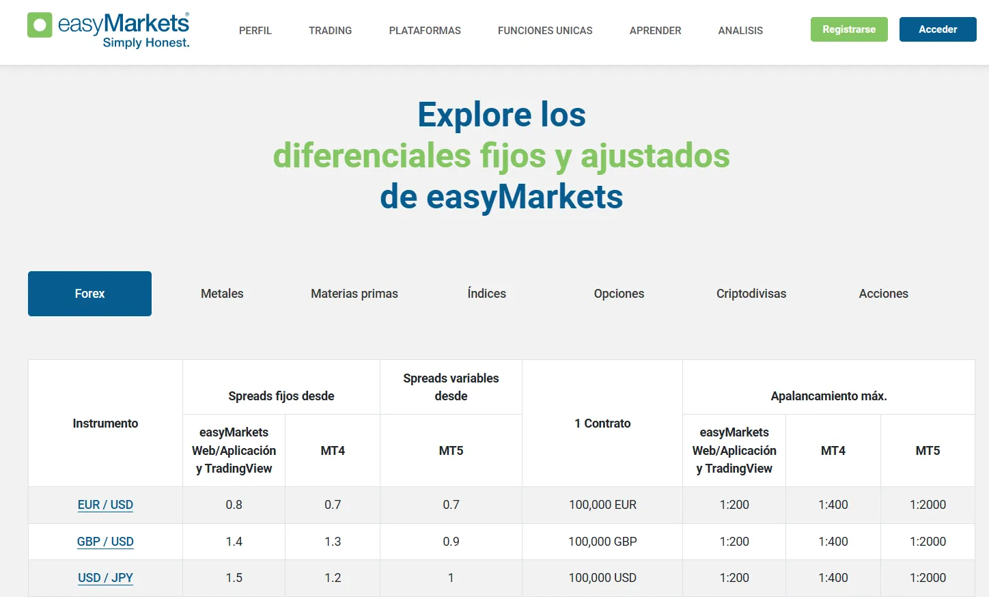Open the PERFIL menu
Viewport: 989px width, 597px height.
[255, 31]
